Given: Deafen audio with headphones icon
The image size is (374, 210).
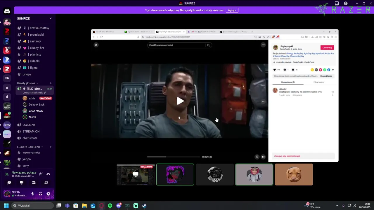Looking at the screenshot, I should coord(40,194).
